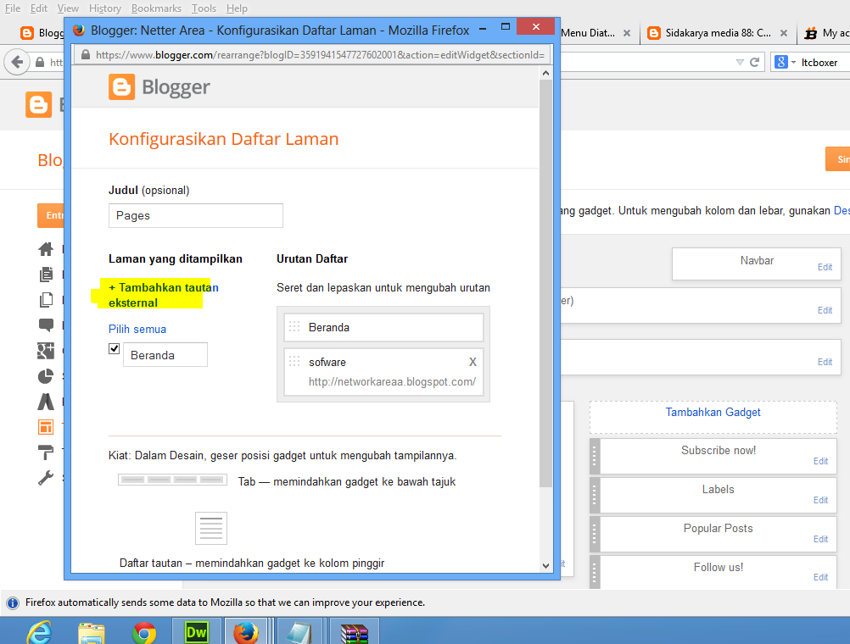
Task: Click the Google search engine icon
Action: click(781, 63)
